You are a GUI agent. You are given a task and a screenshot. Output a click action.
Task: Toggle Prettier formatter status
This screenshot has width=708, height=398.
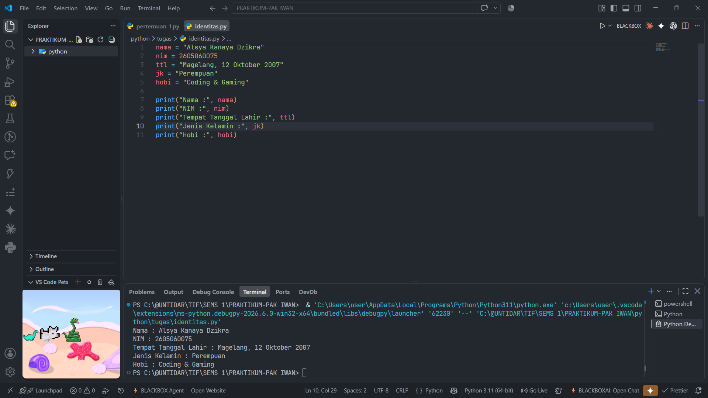[x=675, y=391]
